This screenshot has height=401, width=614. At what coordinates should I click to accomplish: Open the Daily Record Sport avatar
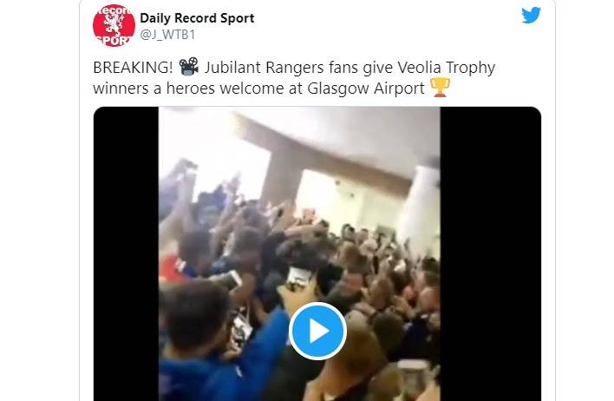click(114, 25)
